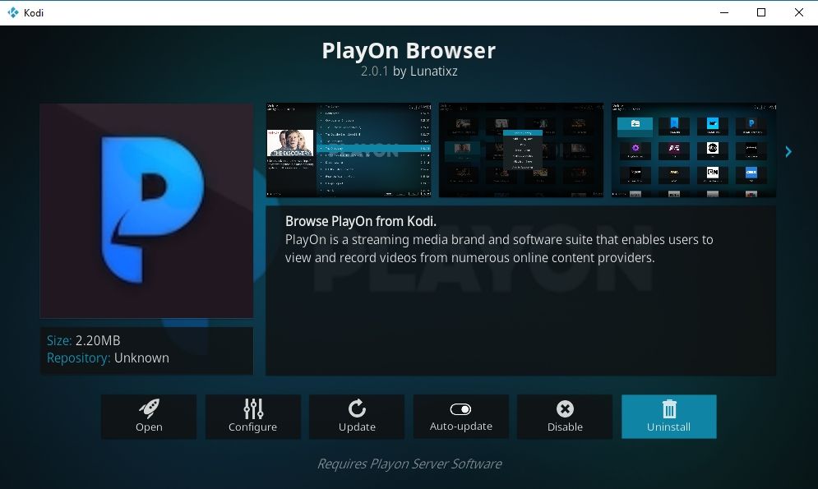
Task: View the second screenshot with context menu
Action: coord(521,150)
